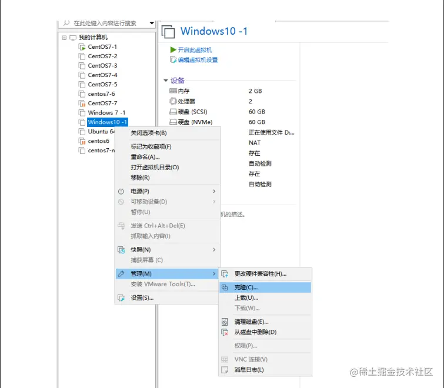The image size is (444, 388).
Task: Choose 设置(S)... menu item
Action: 168,298
